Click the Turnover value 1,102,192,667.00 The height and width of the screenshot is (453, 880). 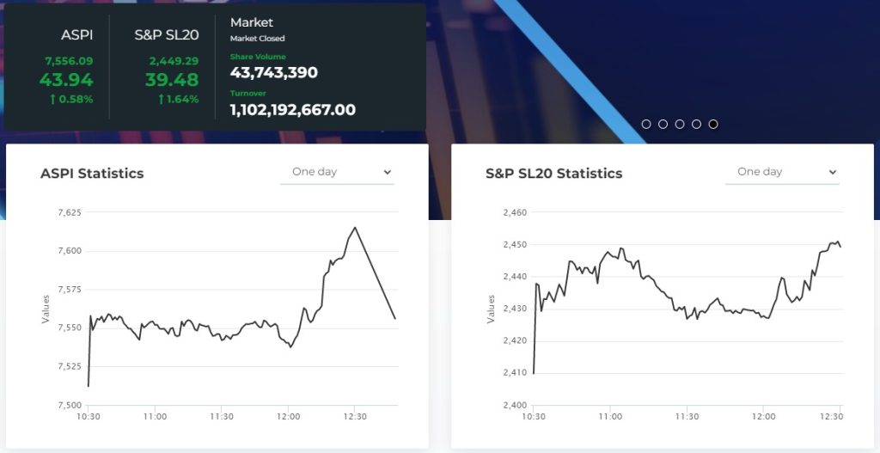pos(292,110)
